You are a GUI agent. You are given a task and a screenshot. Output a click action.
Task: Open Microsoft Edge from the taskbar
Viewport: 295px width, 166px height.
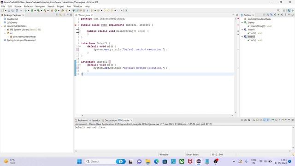156,161
